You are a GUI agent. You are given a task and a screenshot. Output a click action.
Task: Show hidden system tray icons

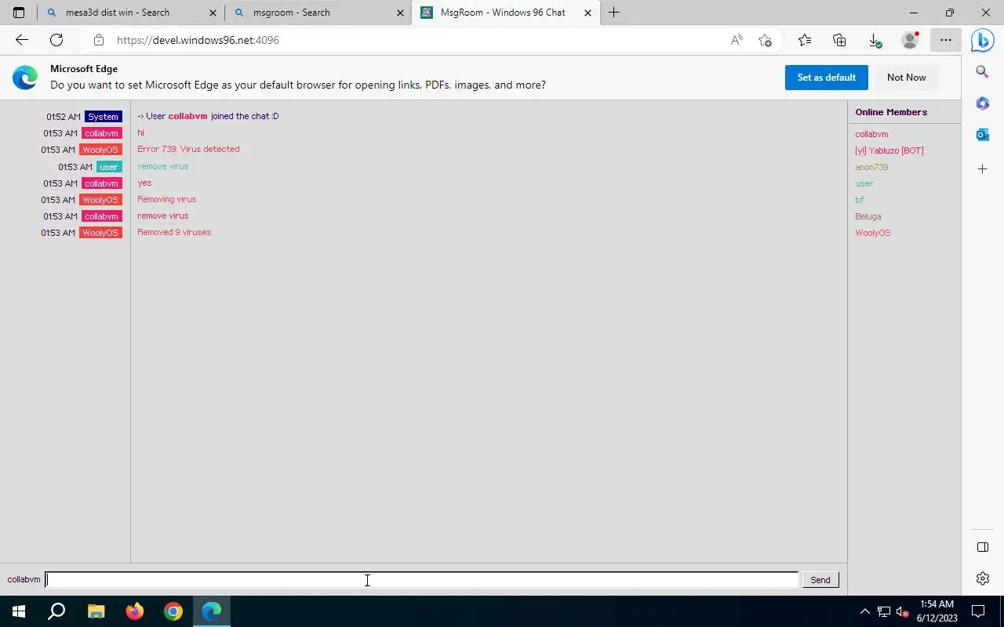point(865,611)
